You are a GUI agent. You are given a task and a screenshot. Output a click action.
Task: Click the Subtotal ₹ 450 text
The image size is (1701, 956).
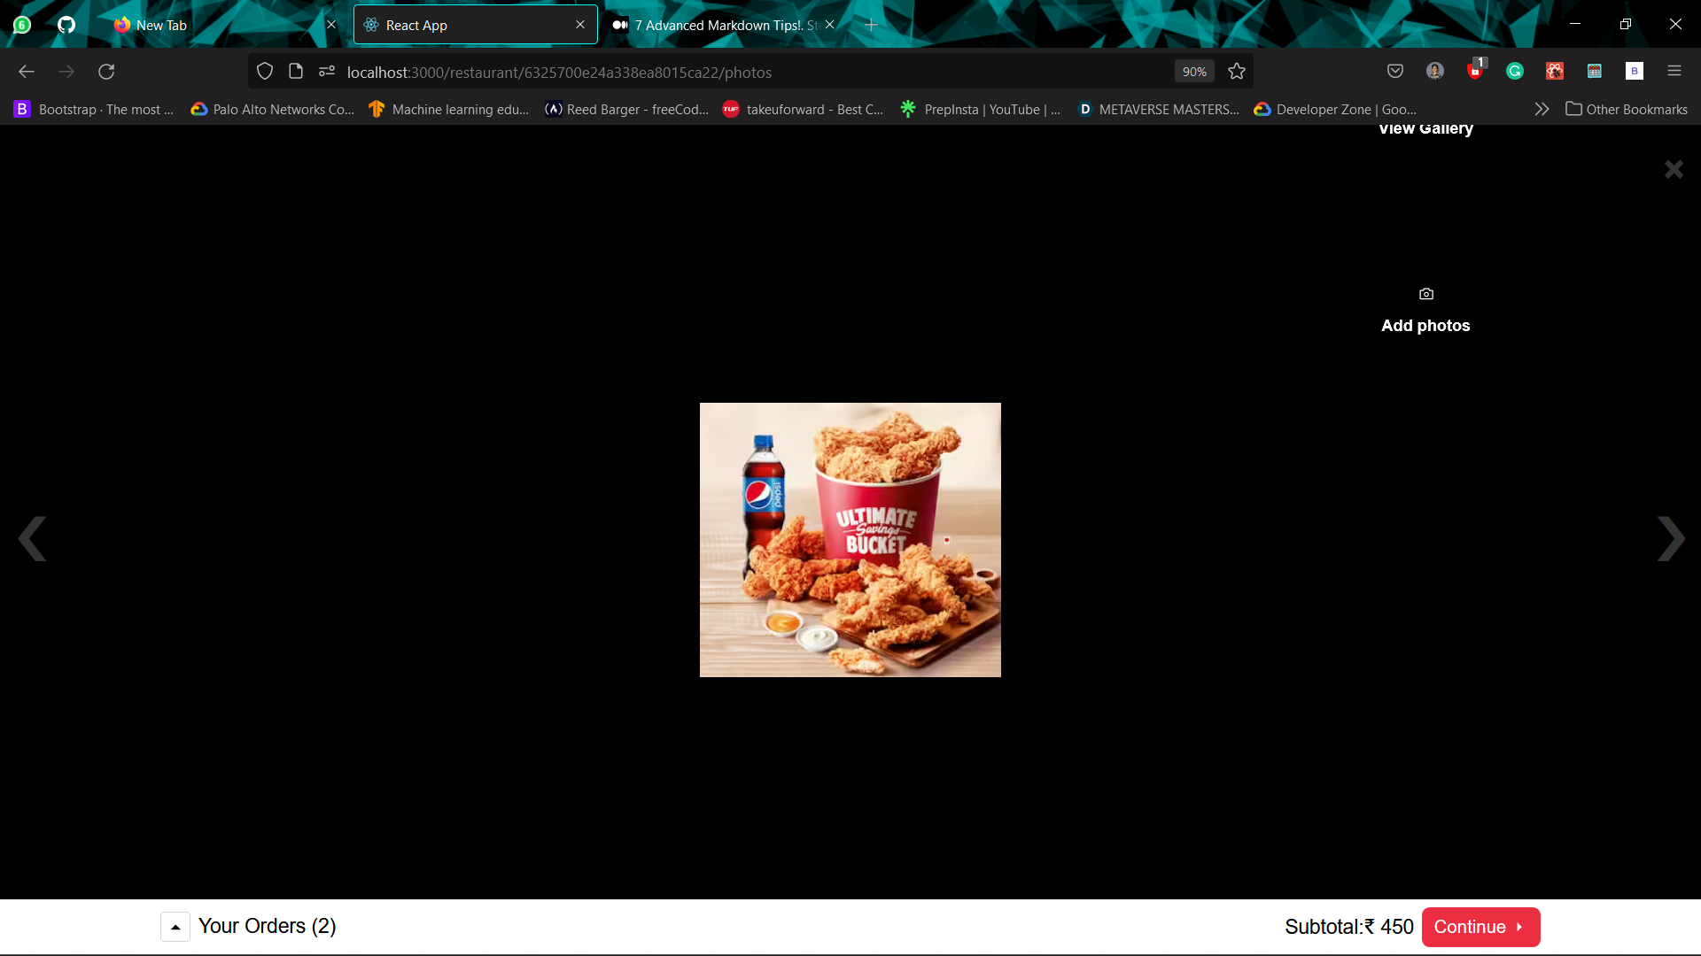(1348, 927)
